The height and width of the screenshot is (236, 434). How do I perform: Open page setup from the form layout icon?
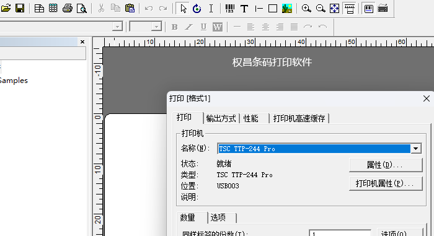pos(39,9)
